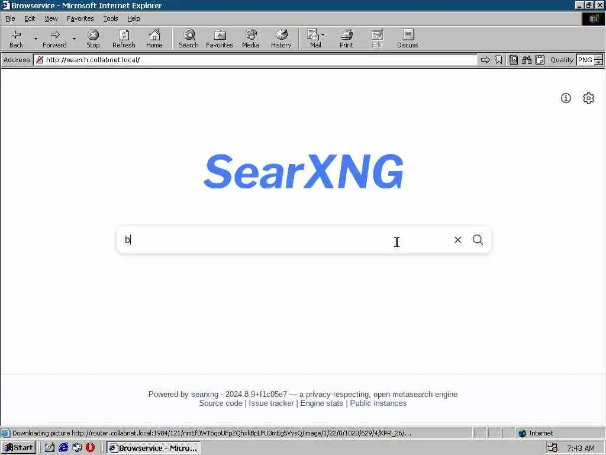Open the bookmarks book icon in Browservice bar
The width and height of the screenshot is (606, 455).
click(x=514, y=60)
